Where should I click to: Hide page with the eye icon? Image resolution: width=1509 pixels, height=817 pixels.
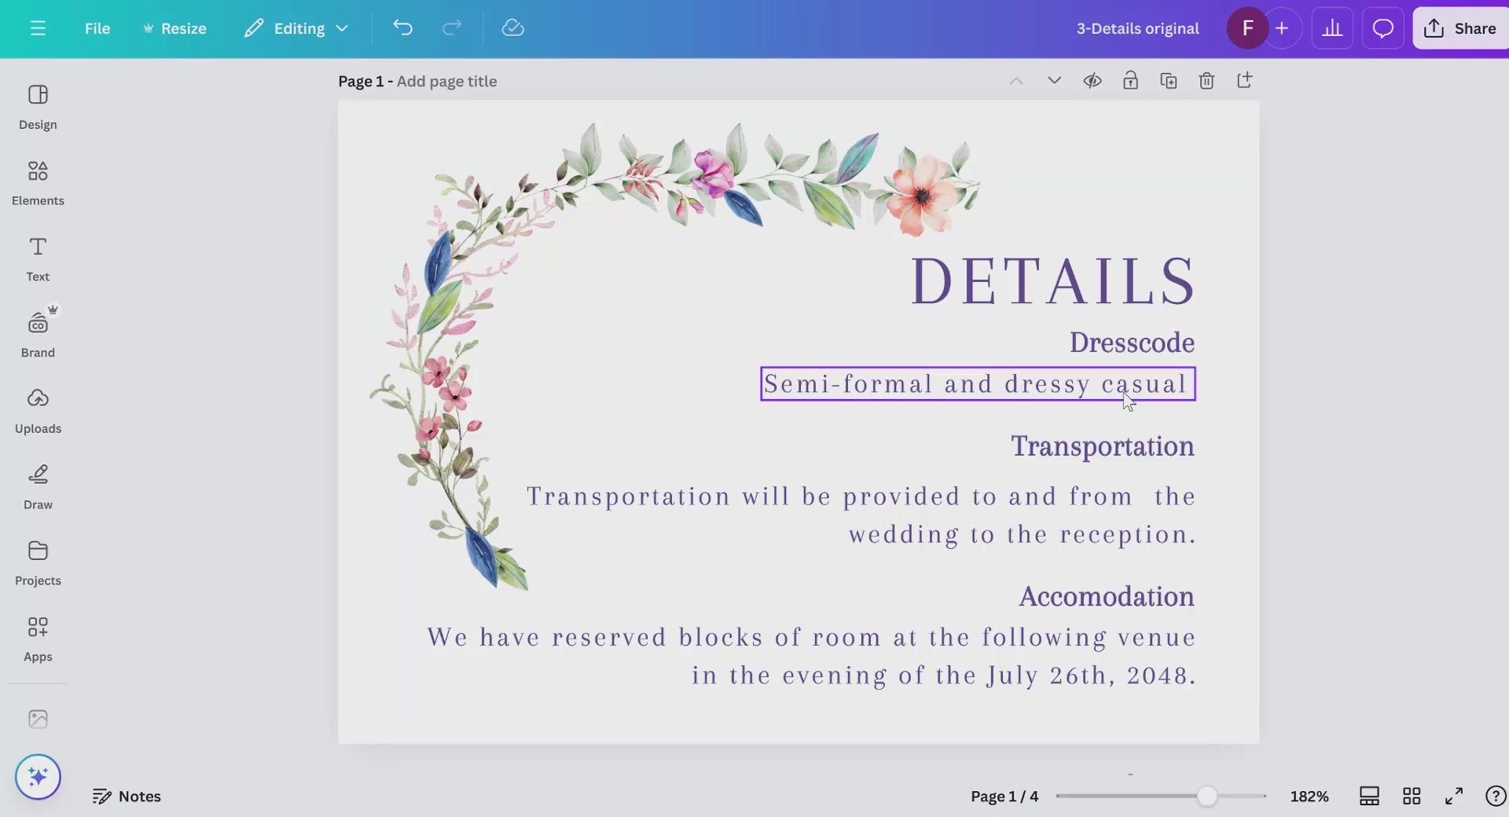pyautogui.click(x=1092, y=81)
